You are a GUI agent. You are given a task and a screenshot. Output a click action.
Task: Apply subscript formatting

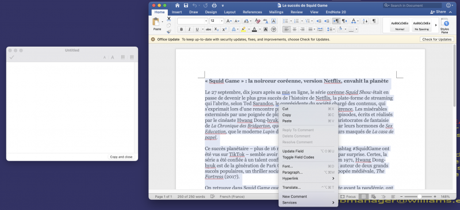pos(216,29)
